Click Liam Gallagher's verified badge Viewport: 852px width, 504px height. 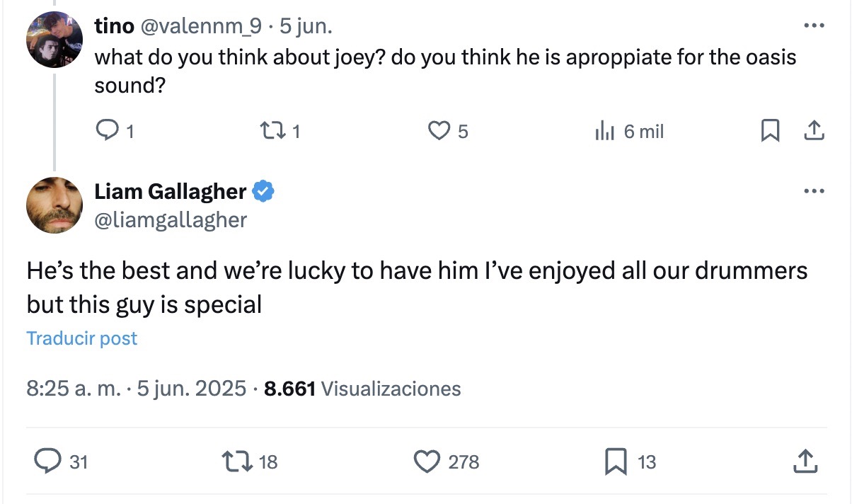(x=263, y=191)
